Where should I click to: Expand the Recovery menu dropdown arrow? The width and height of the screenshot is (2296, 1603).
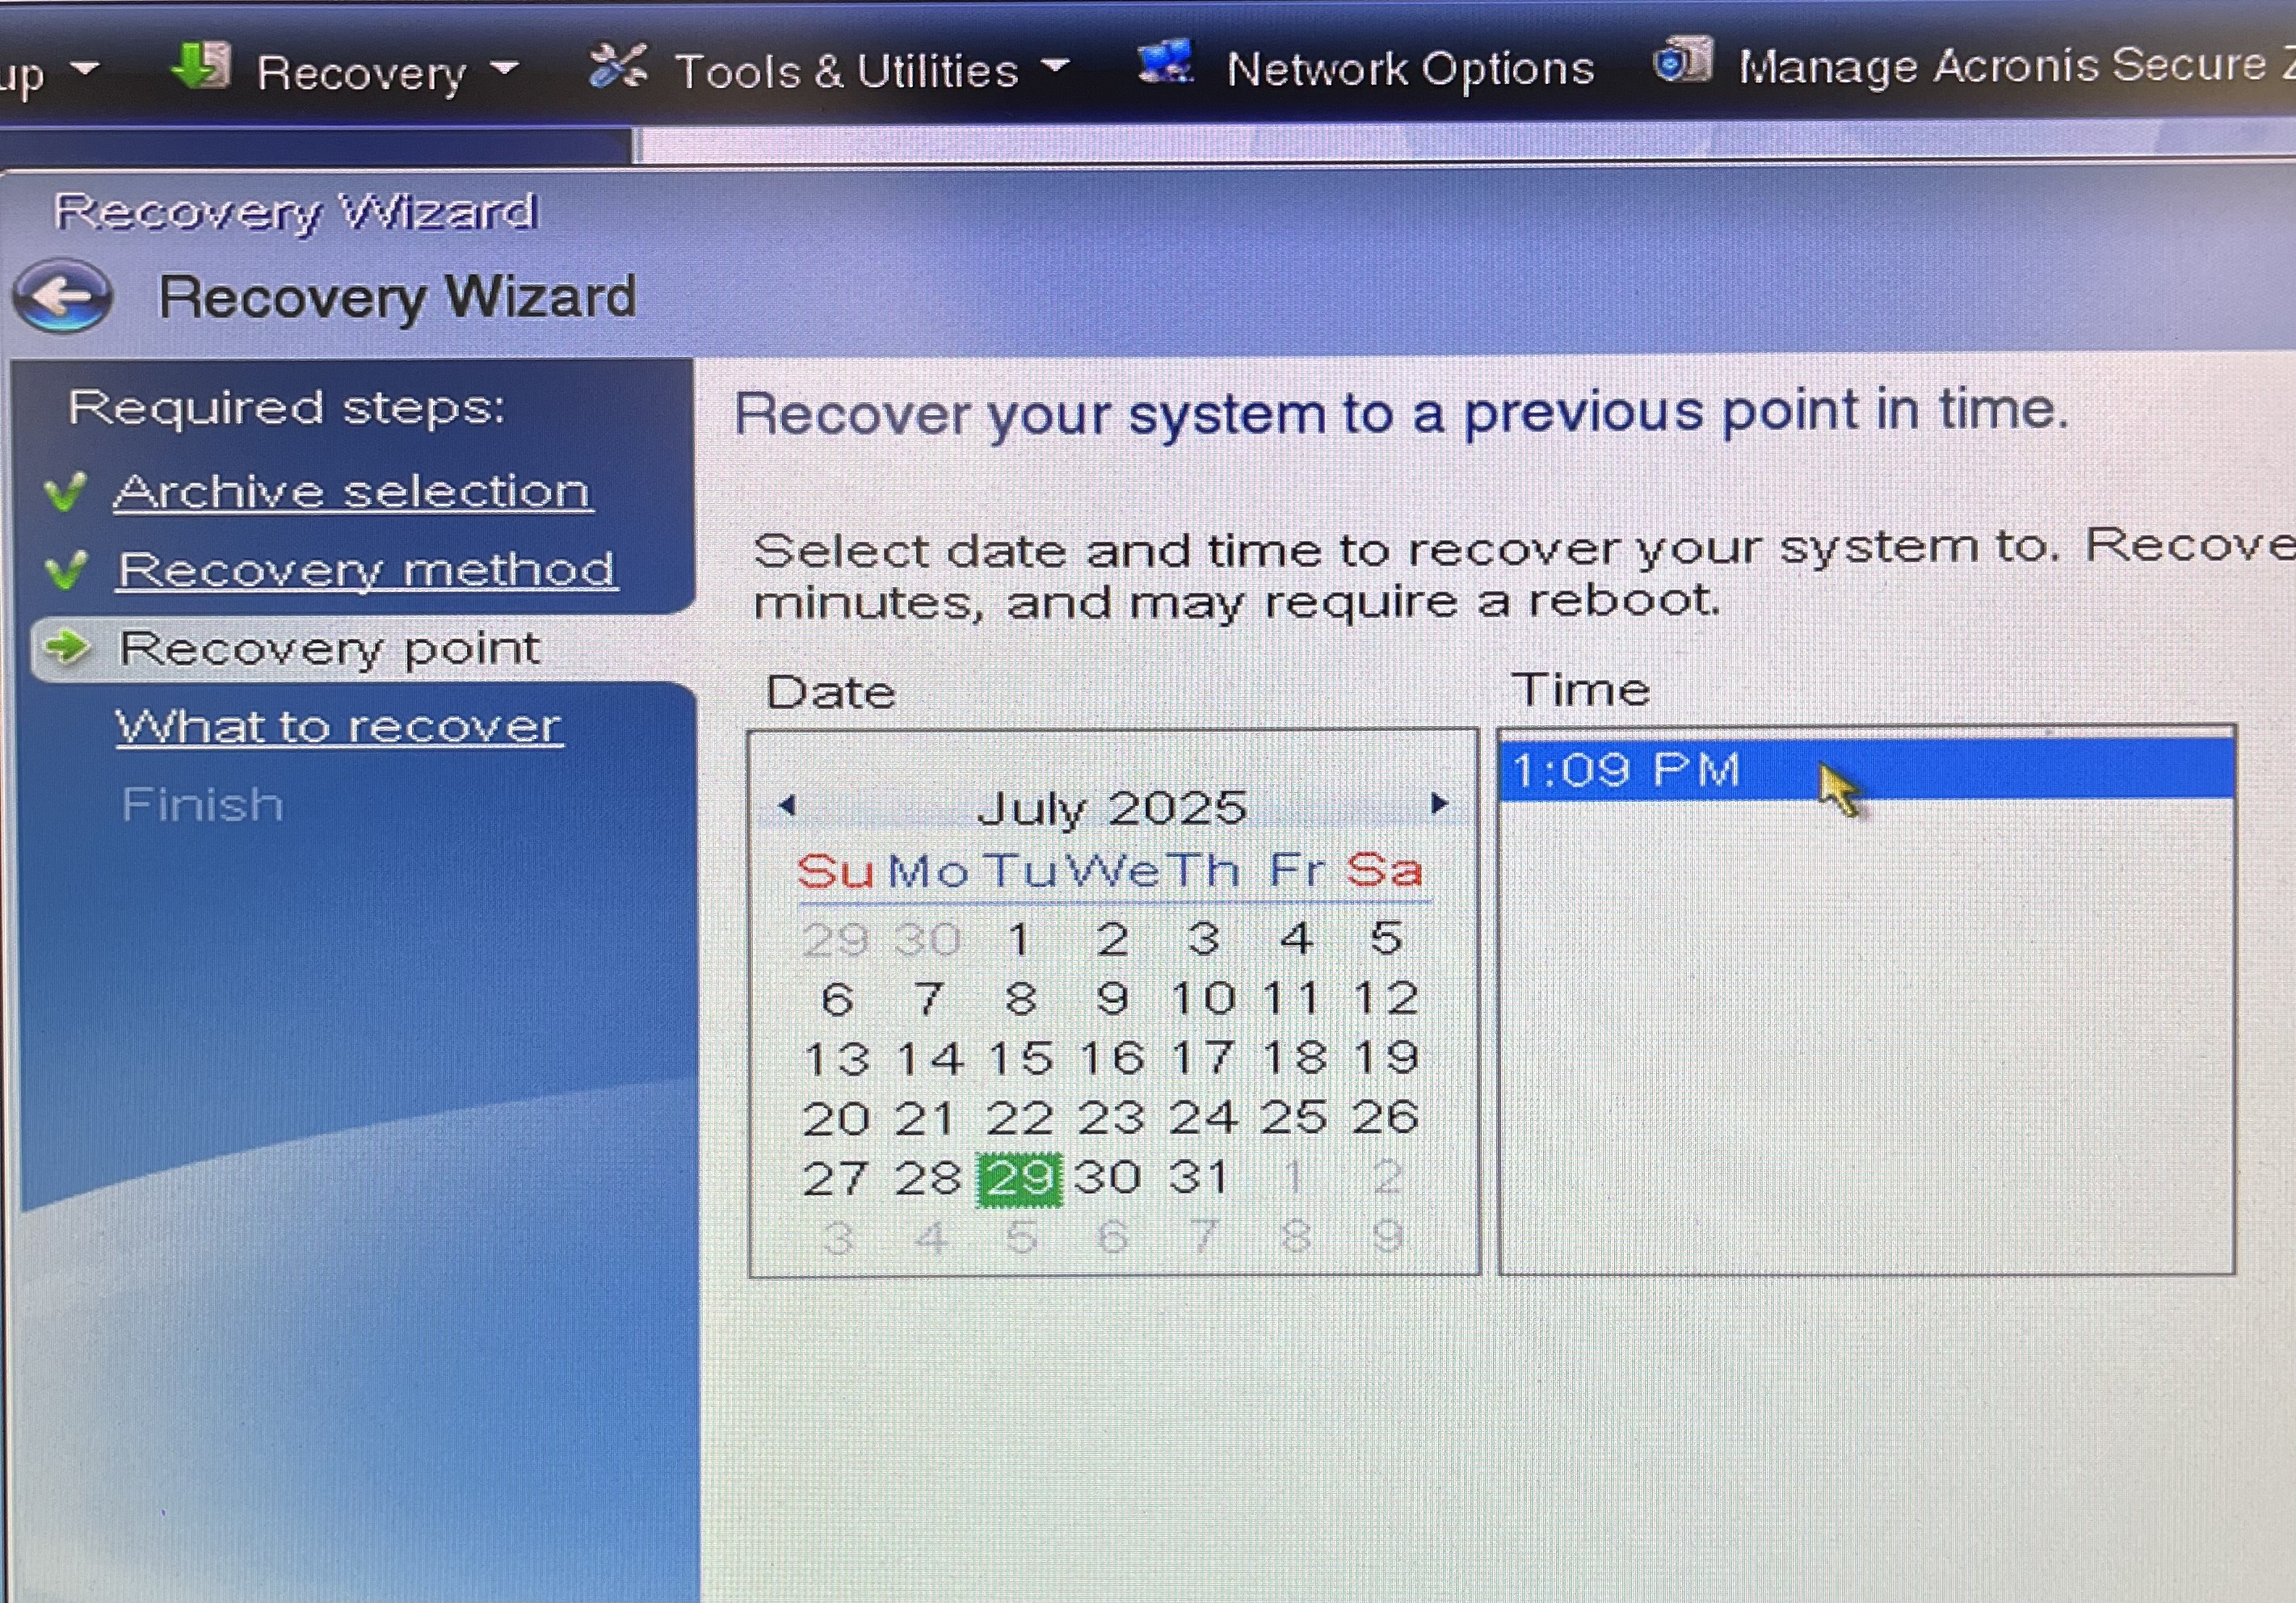coord(505,68)
